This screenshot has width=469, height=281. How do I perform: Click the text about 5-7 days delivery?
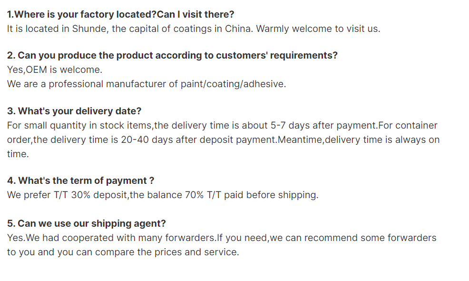222,126
